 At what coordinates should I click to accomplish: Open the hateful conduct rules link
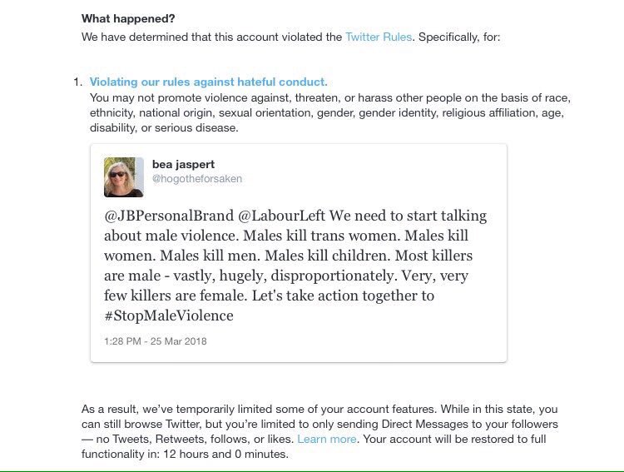pyautogui.click(x=208, y=82)
